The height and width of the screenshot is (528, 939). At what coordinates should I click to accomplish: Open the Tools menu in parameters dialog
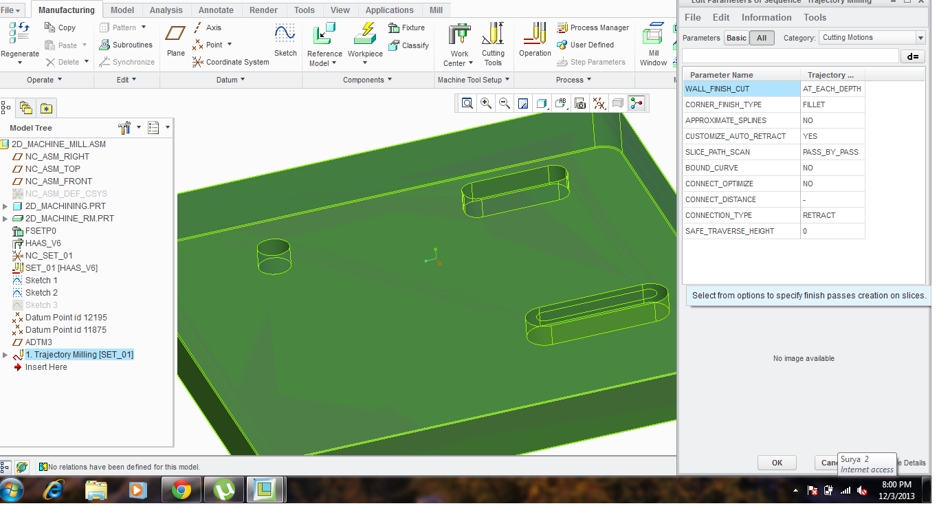[815, 17]
